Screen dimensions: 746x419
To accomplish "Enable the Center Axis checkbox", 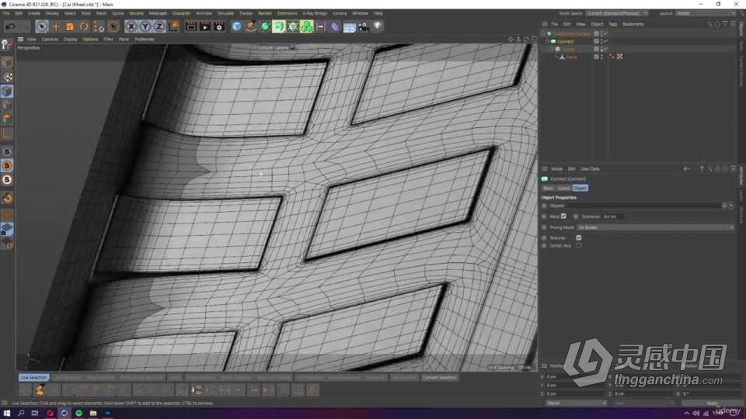I will (x=578, y=246).
